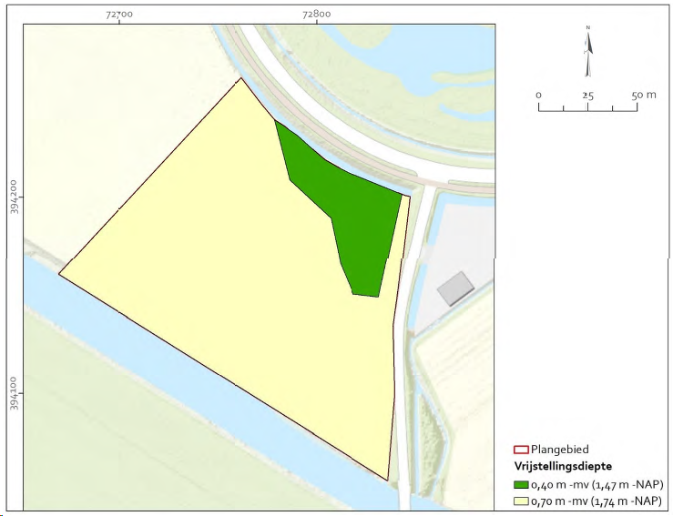The height and width of the screenshot is (516, 673).
Task: Click the '0,40 m -mv (1,47 m -NAP)' label
Action: 597,485
